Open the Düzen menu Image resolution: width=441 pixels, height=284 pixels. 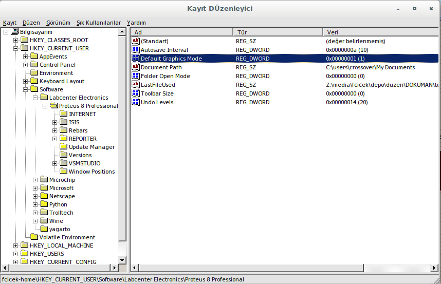click(31, 23)
